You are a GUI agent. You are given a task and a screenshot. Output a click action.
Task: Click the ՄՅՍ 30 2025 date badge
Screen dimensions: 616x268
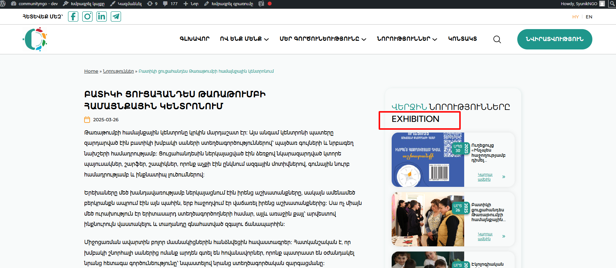coord(461,148)
